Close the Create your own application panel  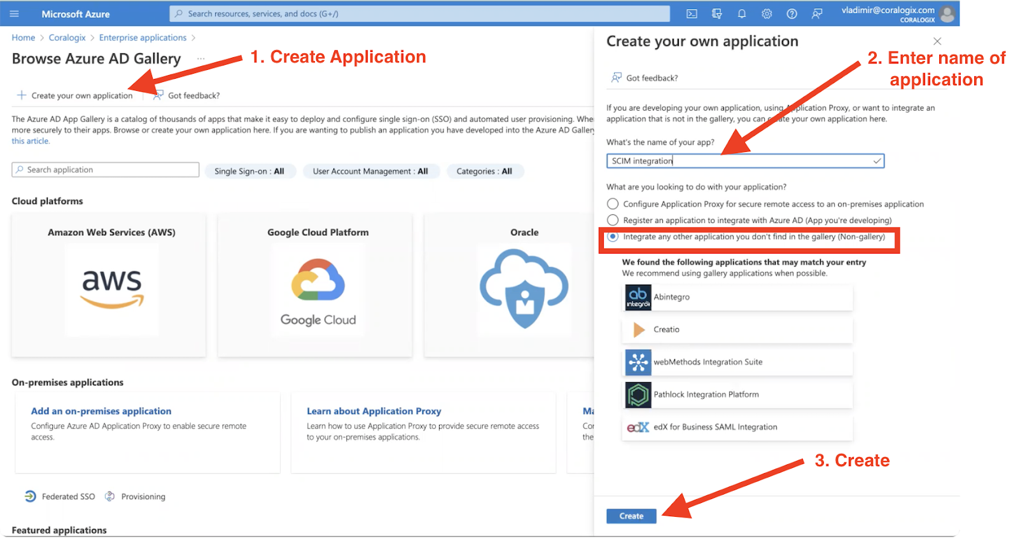[937, 41]
